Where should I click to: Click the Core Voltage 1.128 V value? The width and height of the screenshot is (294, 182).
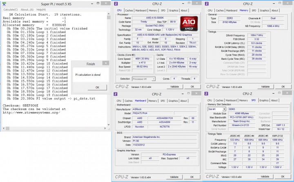tap(170, 30)
